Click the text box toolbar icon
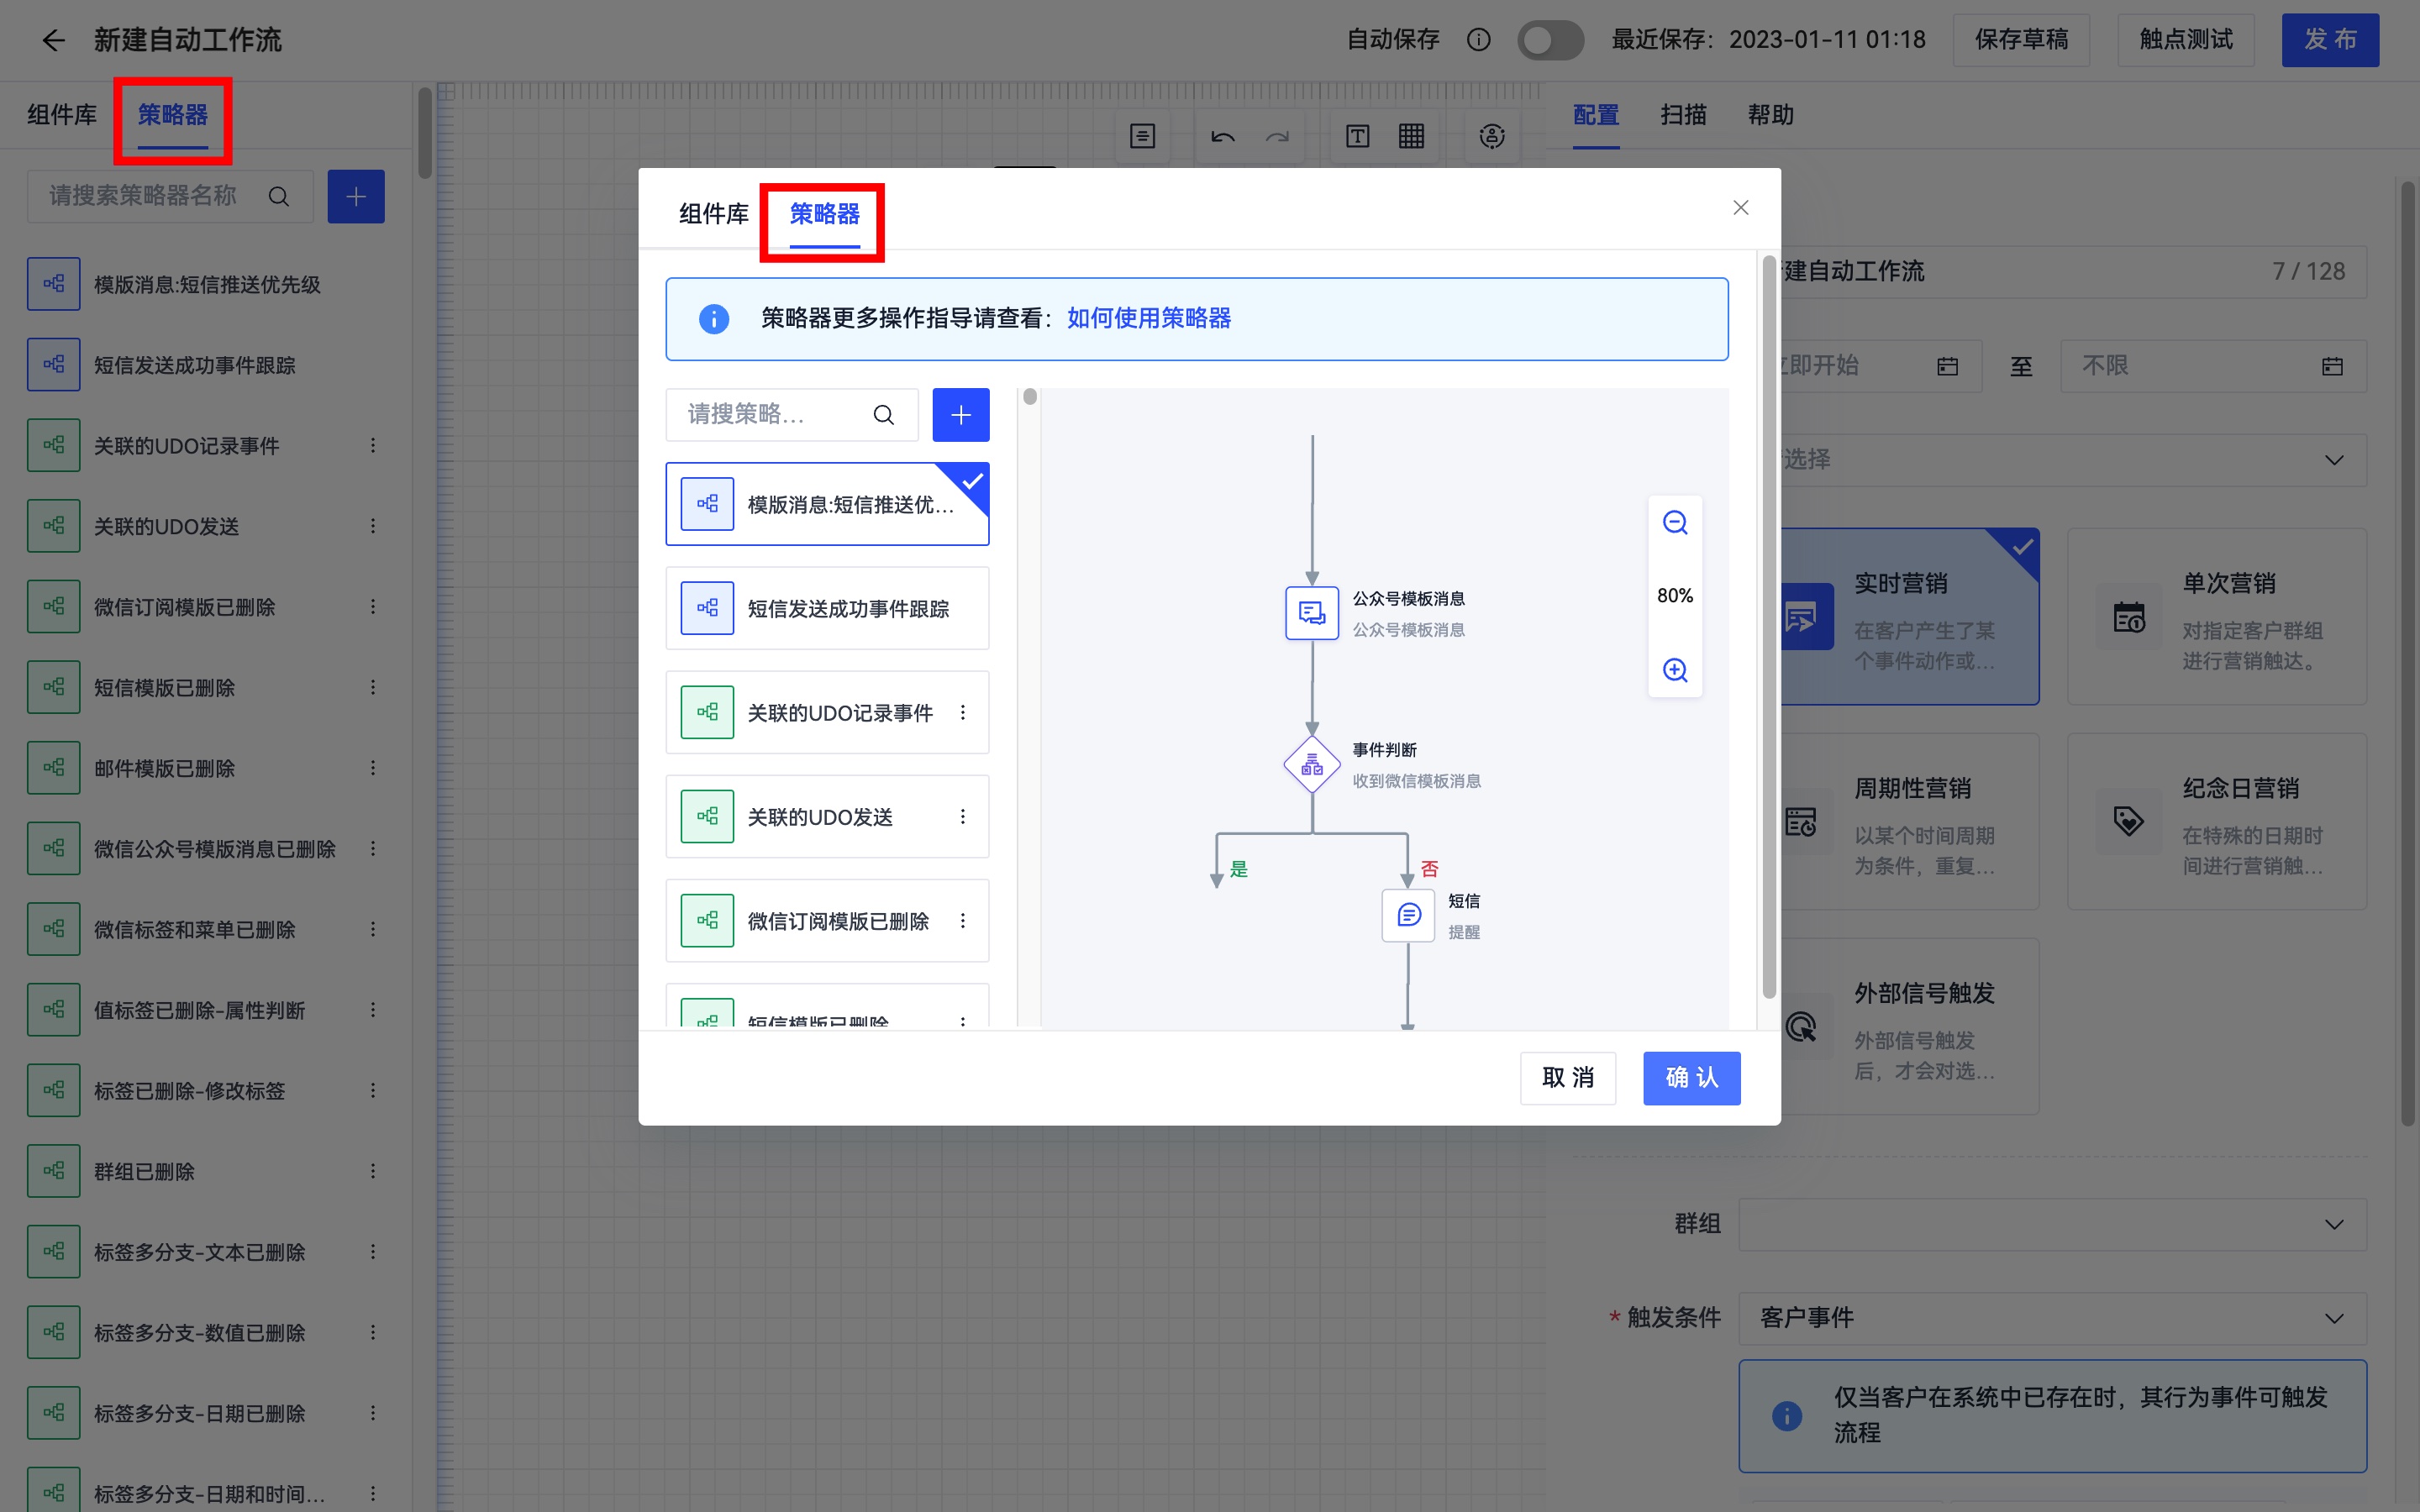This screenshot has width=2420, height=1512. [1357, 136]
